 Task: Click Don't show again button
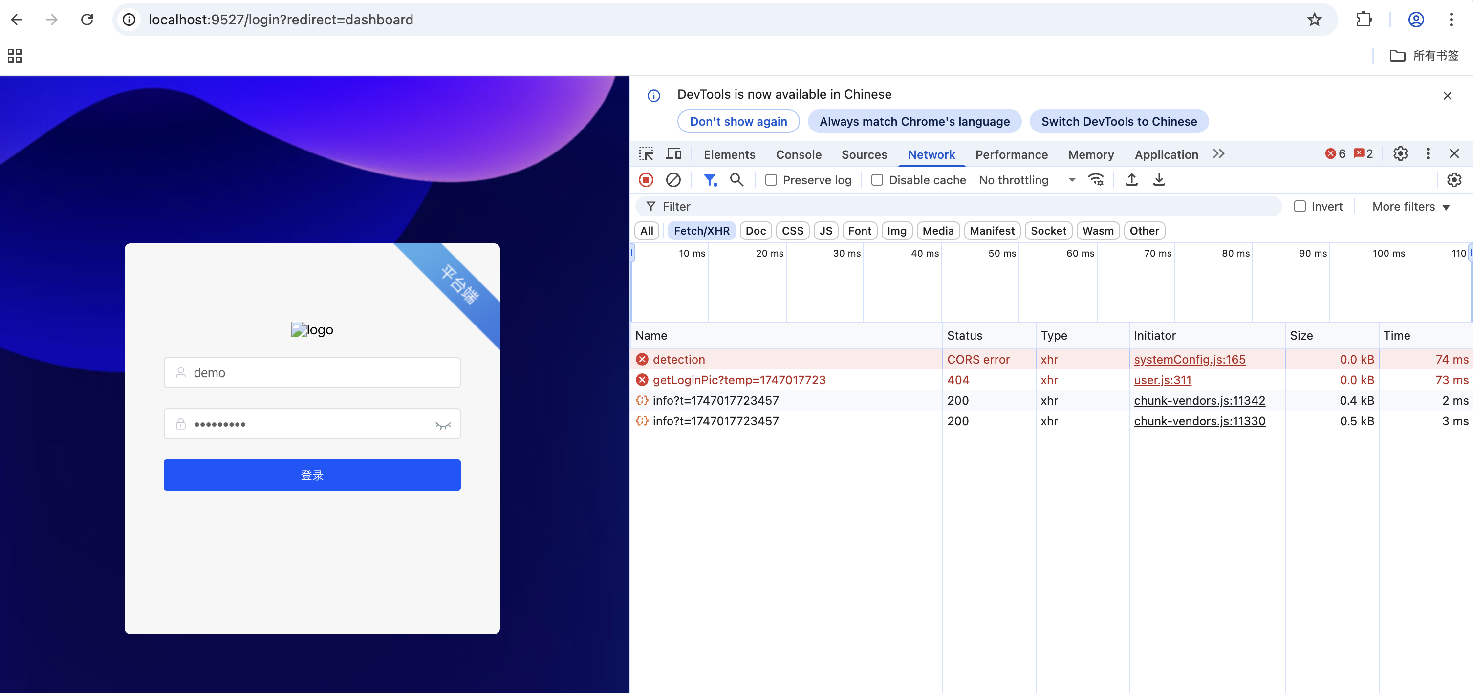tap(738, 121)
